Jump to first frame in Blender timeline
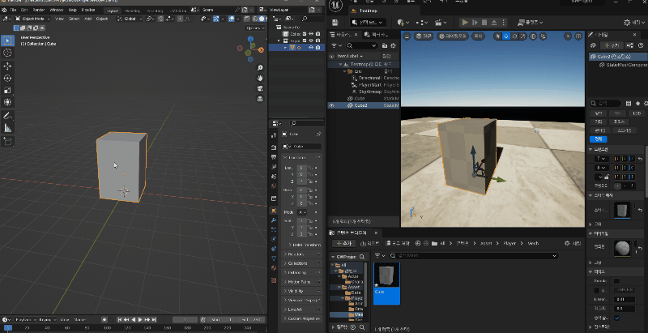The height and width of the screenshot is (333, 648). click(x=120, y=320)
